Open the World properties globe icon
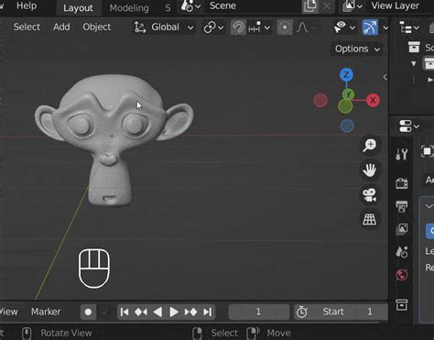The image size is (434, 340). coord(402,275)
